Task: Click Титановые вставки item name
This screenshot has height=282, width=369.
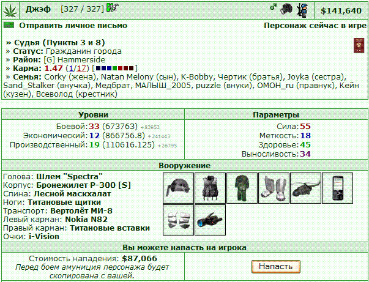Action: 110,228
